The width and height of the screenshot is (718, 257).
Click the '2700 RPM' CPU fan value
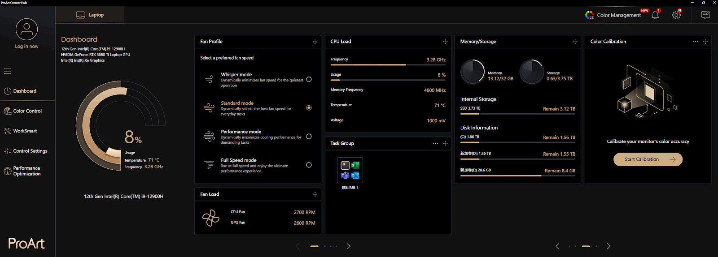305,212
